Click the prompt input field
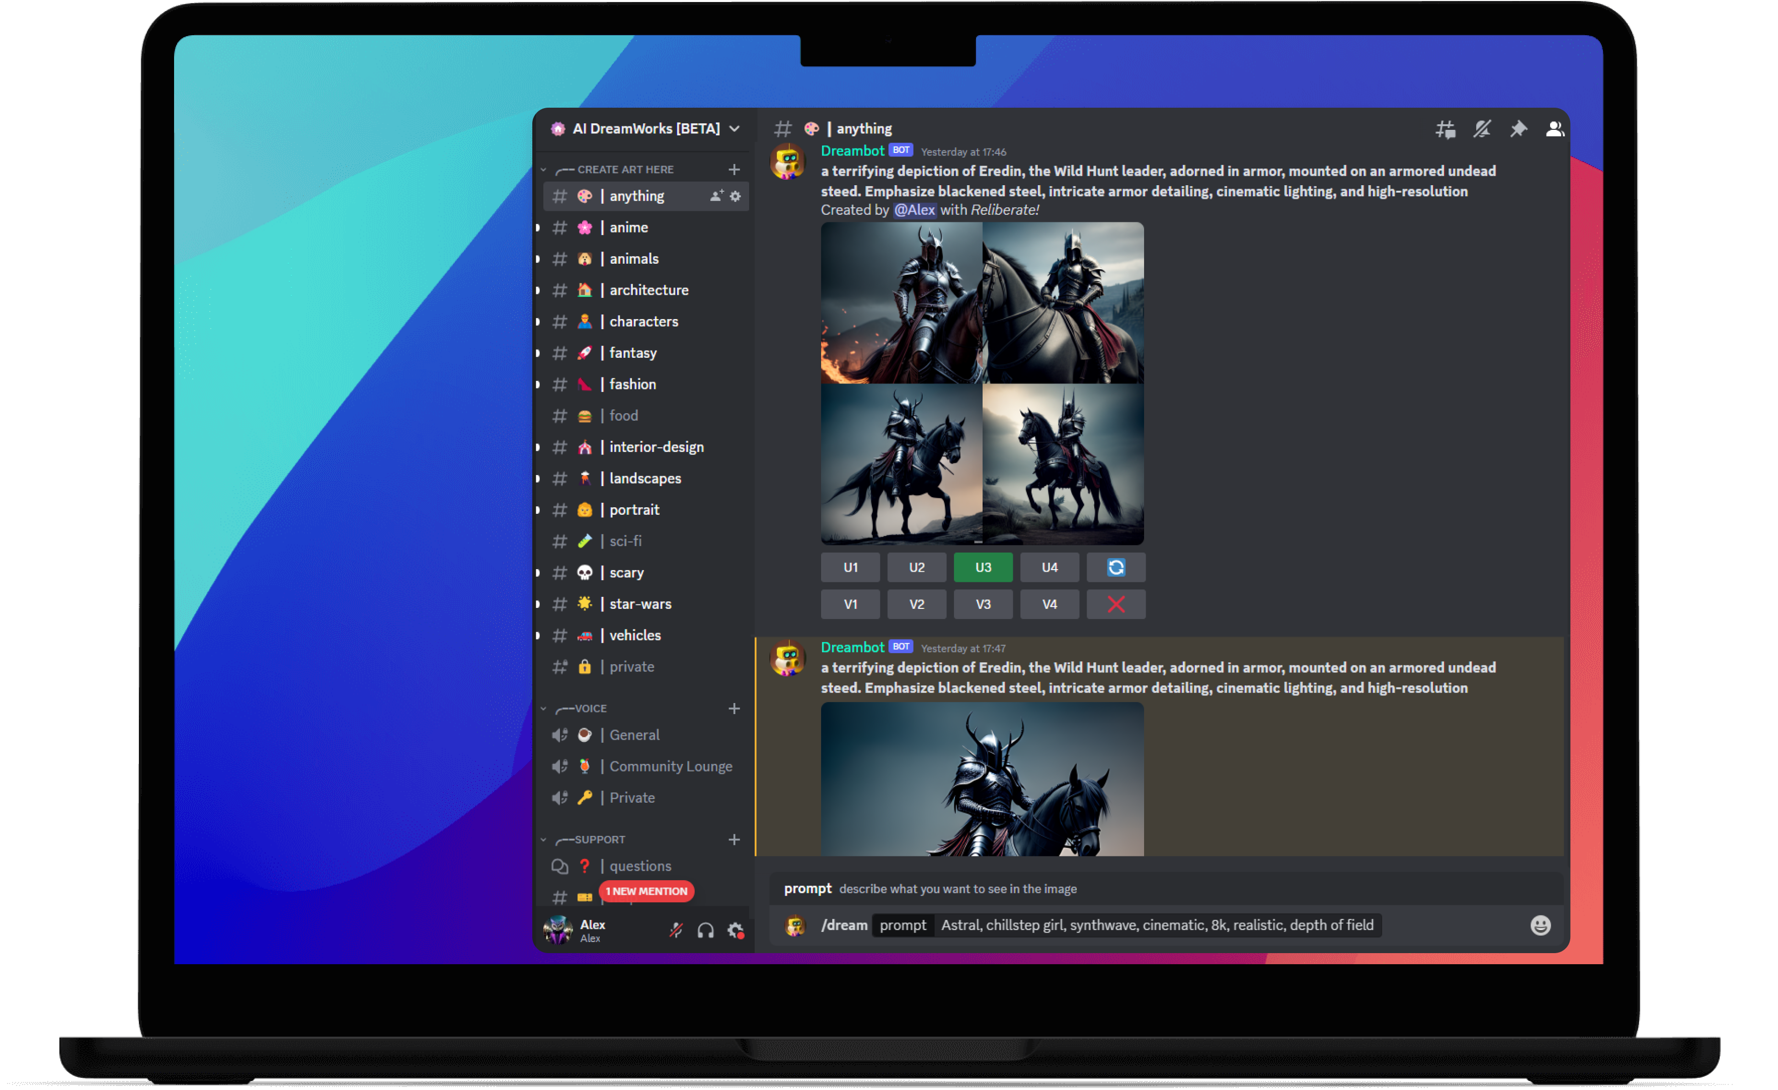The height and width of the screenshot is (1090, 1778). coord(1158,923)
